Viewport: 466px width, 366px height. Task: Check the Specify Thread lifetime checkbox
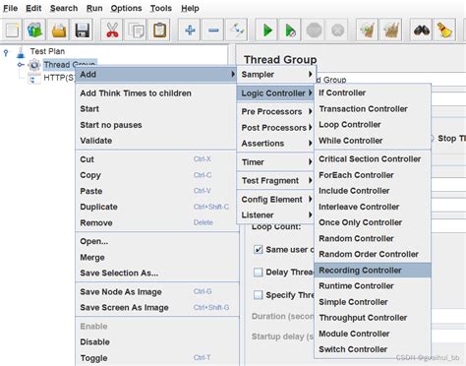[x=259, y=295]
